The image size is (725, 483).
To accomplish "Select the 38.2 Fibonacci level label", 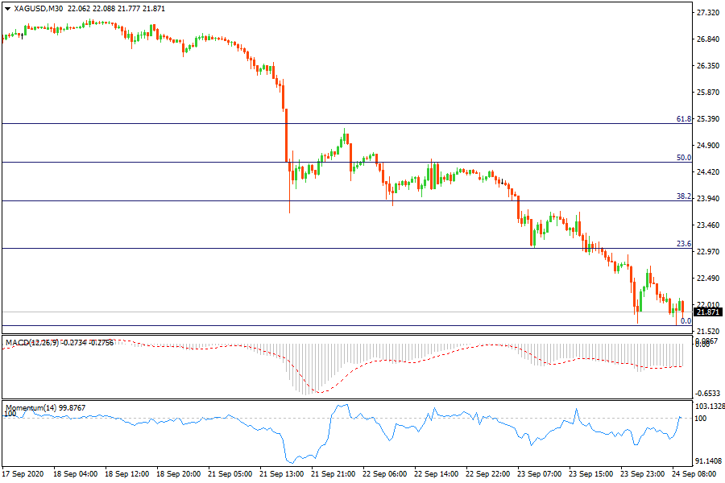I will point(683,196).
